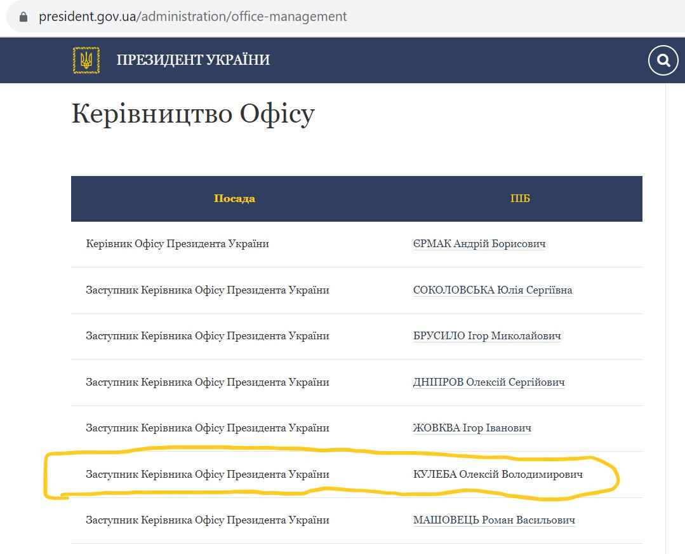Open БРУСИЛО Ігор Миколайович profile link
The height and width of the screenshot is (554, 685).
[487, 336]
